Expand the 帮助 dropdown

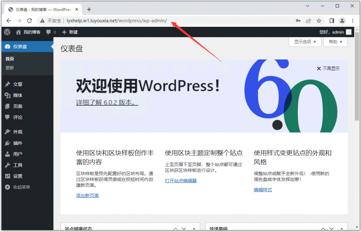[x=335, y=42]
